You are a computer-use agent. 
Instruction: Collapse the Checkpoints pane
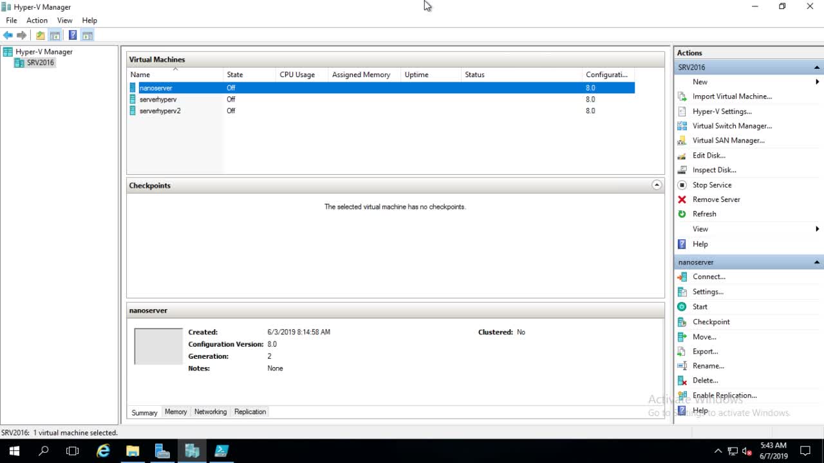click(x=657, y=185)
